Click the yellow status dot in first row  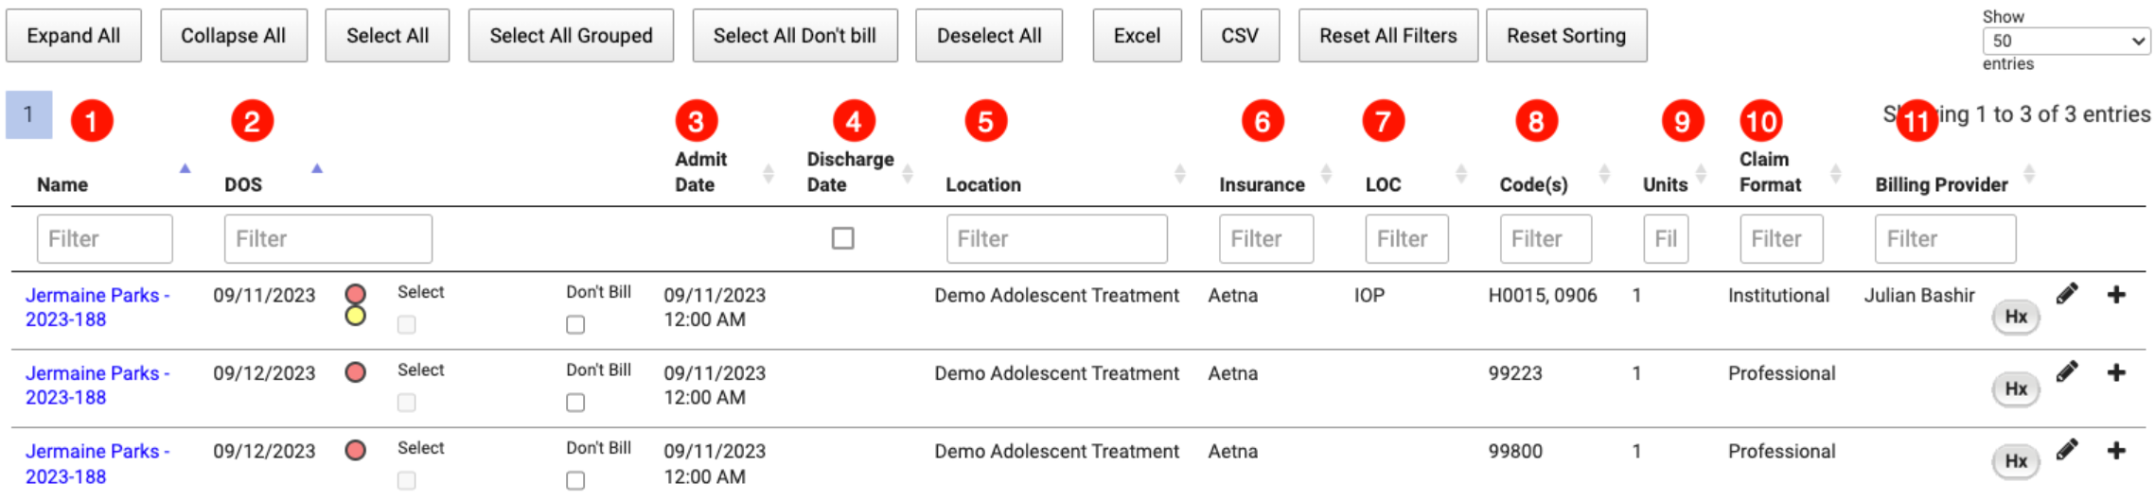(356, 316)
